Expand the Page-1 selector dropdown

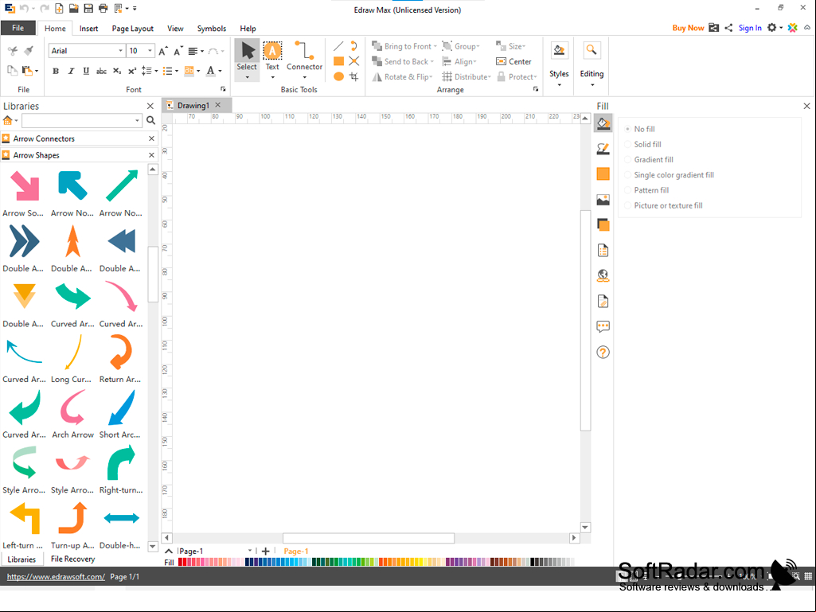(x=250, y=551)
